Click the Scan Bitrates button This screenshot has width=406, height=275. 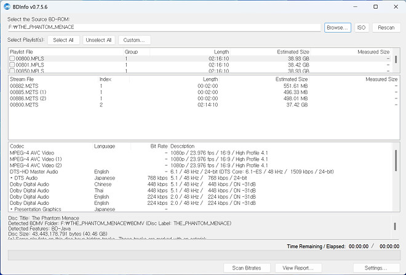coord(246,268)
